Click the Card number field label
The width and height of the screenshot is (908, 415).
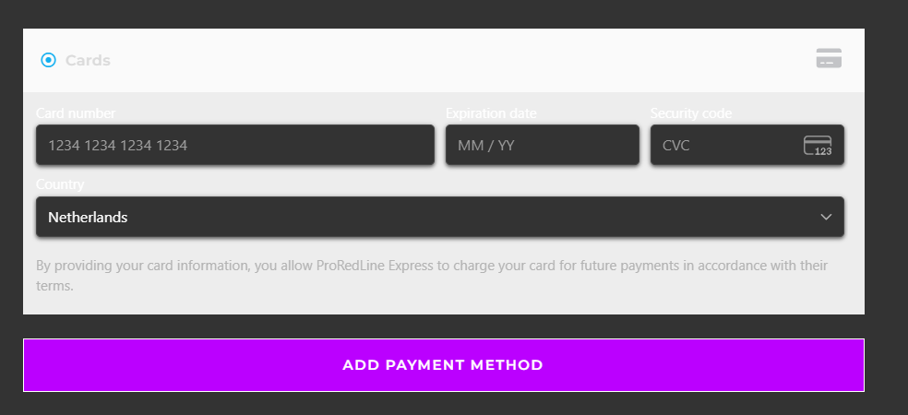pyautogui.click(x=76, y=113)
